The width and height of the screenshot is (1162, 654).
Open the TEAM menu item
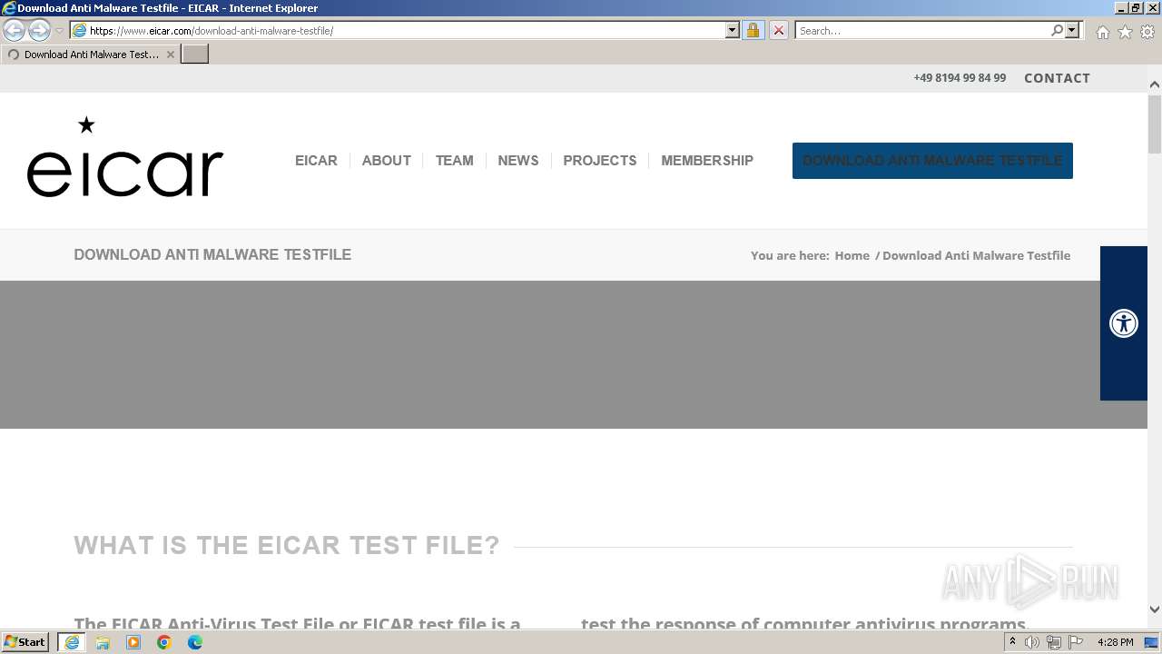[x=455, y=161]
